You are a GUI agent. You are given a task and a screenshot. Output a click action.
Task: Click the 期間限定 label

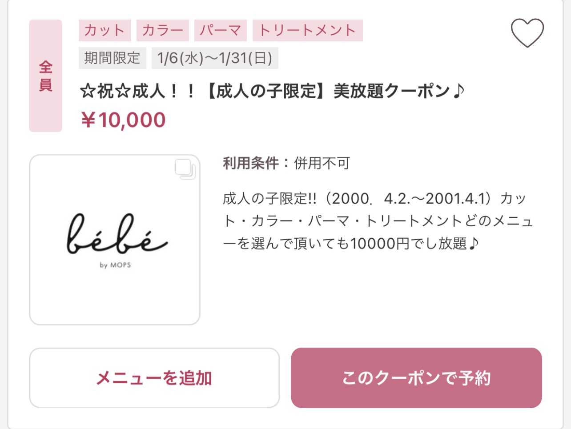112,58
